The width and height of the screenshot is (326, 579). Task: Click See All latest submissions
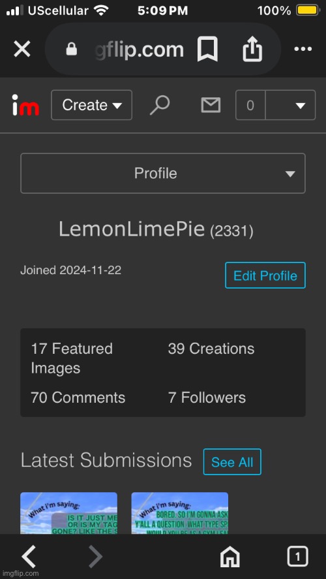pos(232,462)
